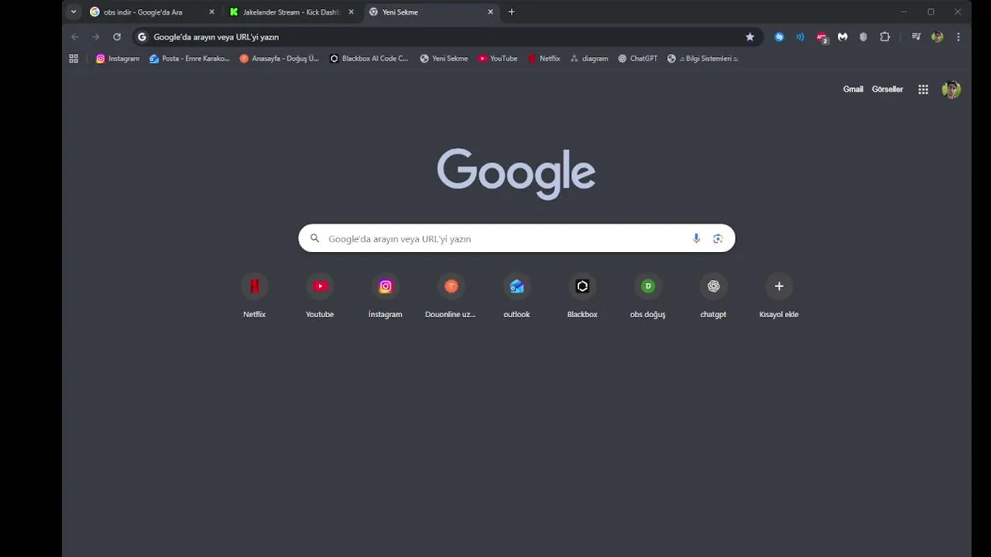Open the Bilgi Sistemleri bookmark

pos(703,58)
